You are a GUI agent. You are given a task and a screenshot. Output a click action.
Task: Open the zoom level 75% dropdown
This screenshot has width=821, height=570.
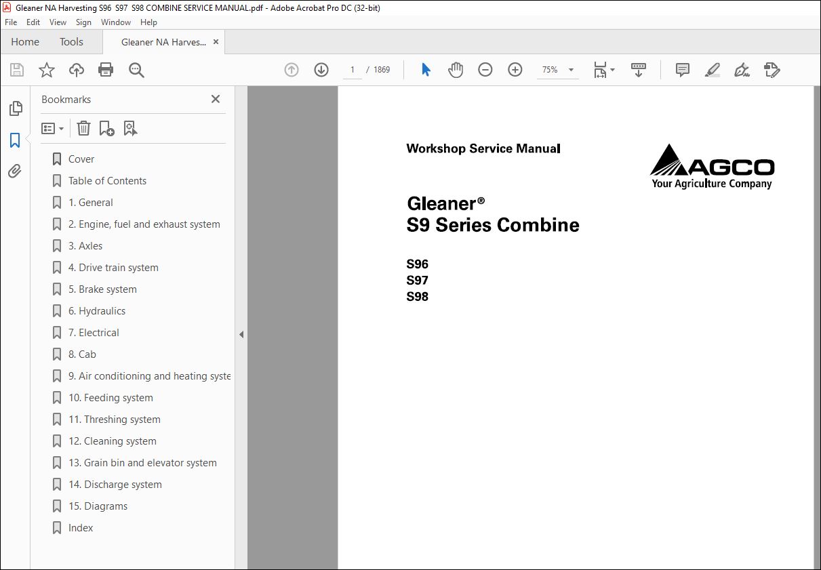click(x=557, y=70)
